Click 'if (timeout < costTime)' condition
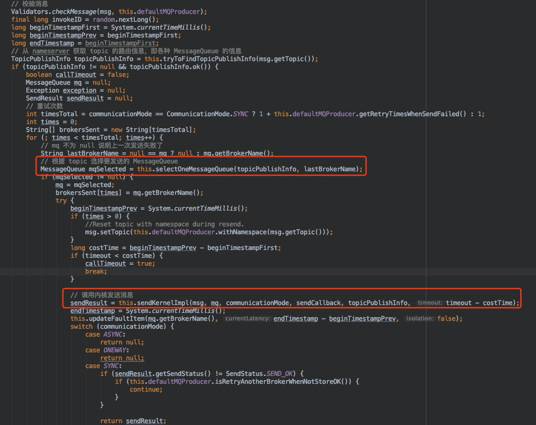 tap(117, 256)
